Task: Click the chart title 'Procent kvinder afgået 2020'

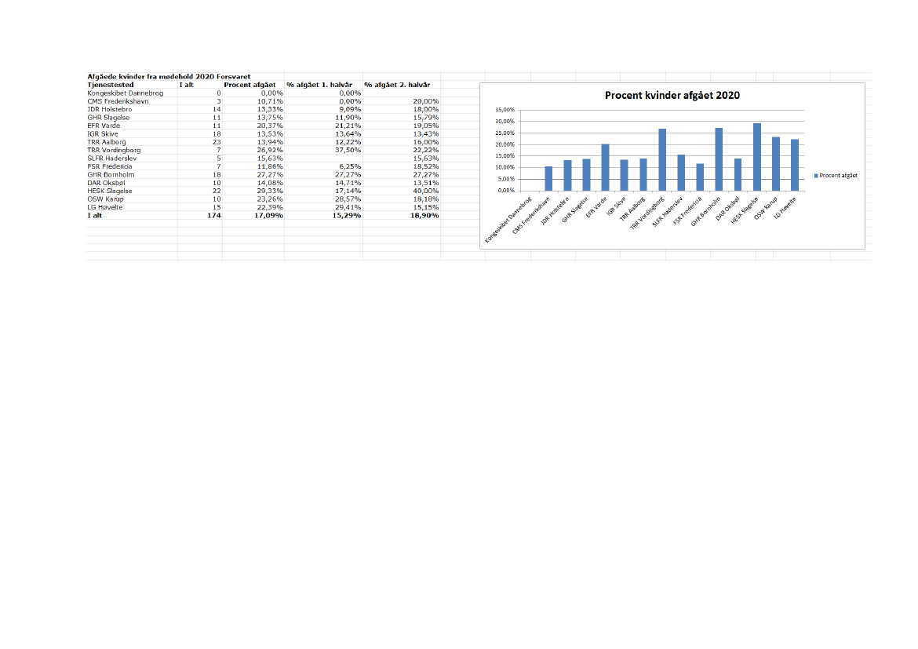Action: (672, 96)
